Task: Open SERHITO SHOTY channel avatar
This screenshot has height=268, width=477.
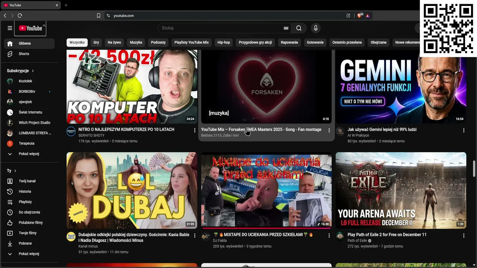Action: coord(71,131)
